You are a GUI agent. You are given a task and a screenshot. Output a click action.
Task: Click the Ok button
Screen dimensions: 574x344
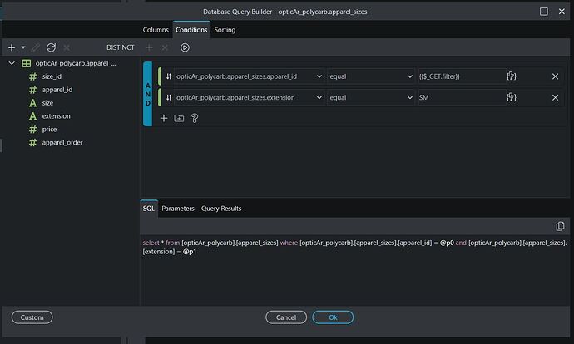pyautogui.click(x=333, y=317)
